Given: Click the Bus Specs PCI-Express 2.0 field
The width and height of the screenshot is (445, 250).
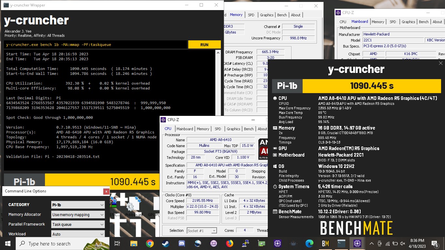Looking at the screenshot, I should click(404, 46).
